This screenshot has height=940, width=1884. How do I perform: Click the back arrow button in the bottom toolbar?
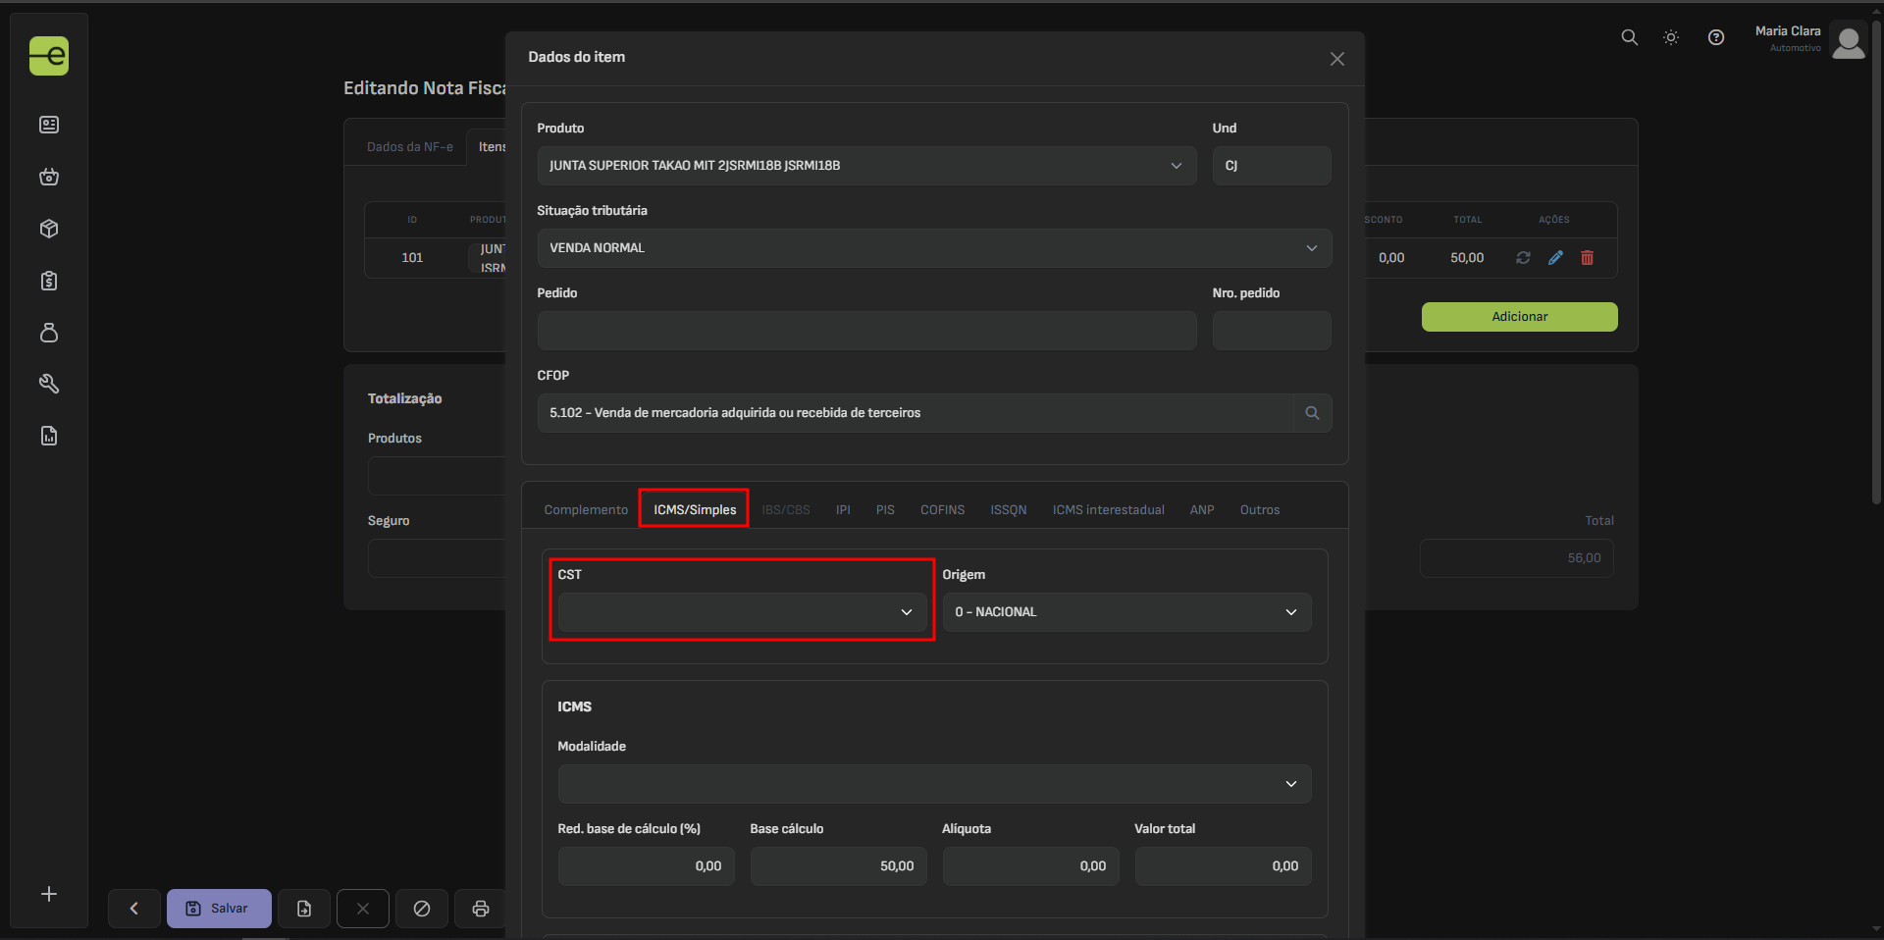(x=134, y=909)
